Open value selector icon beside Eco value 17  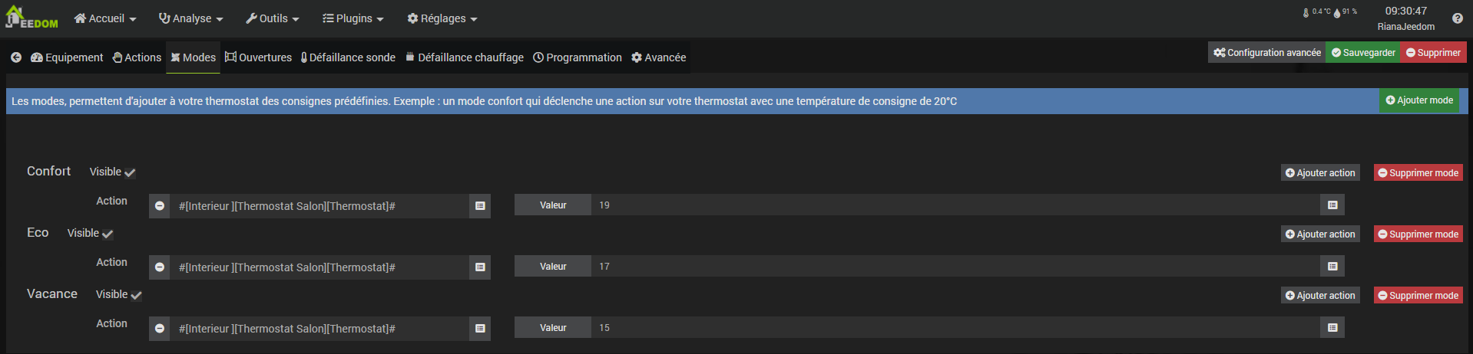1332,266
